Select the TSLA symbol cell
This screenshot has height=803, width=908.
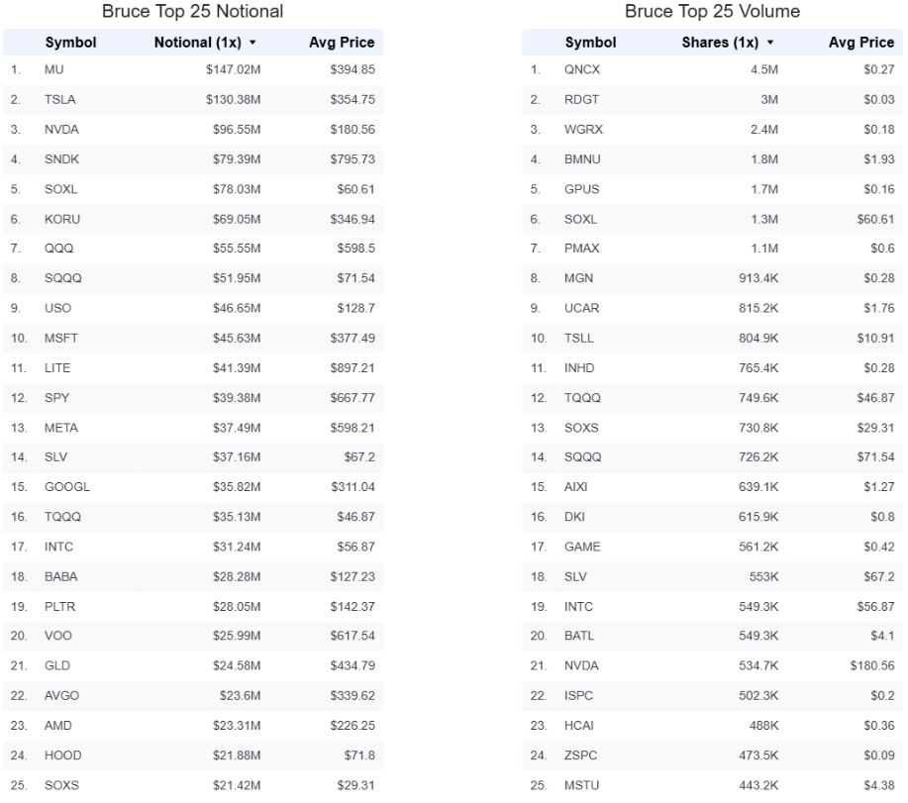(x=59, y=100)
